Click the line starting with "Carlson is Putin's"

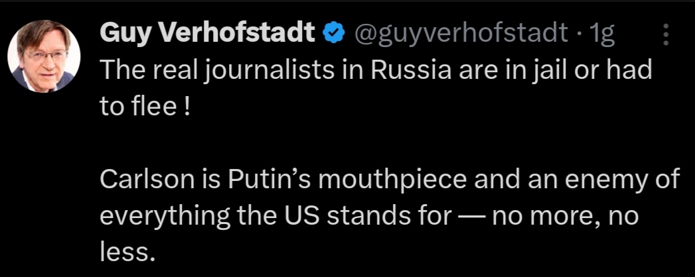(390, 181)
